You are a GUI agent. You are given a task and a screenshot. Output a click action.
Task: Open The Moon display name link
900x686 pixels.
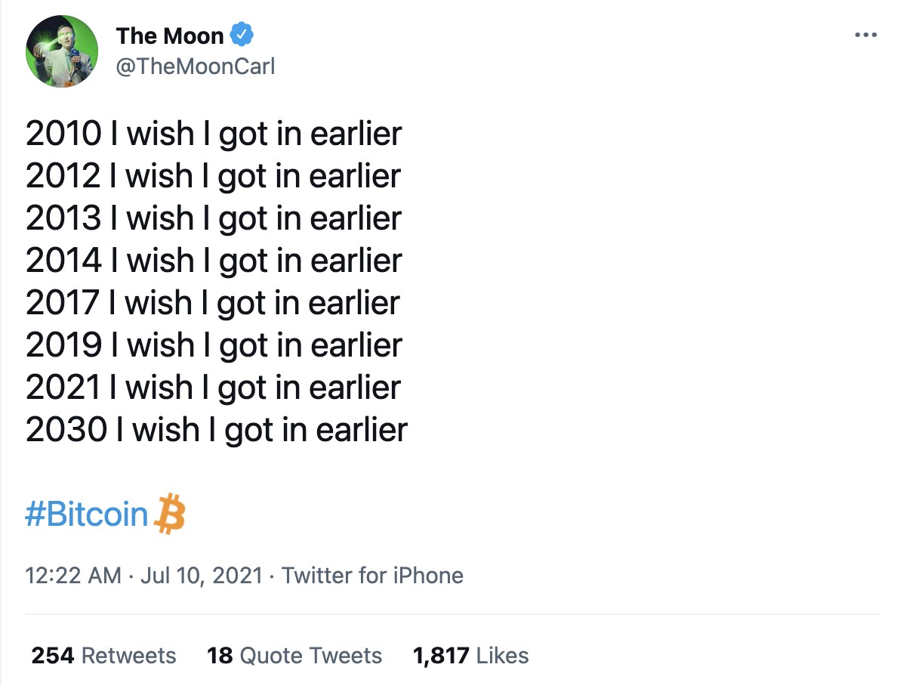coord(170,36)
